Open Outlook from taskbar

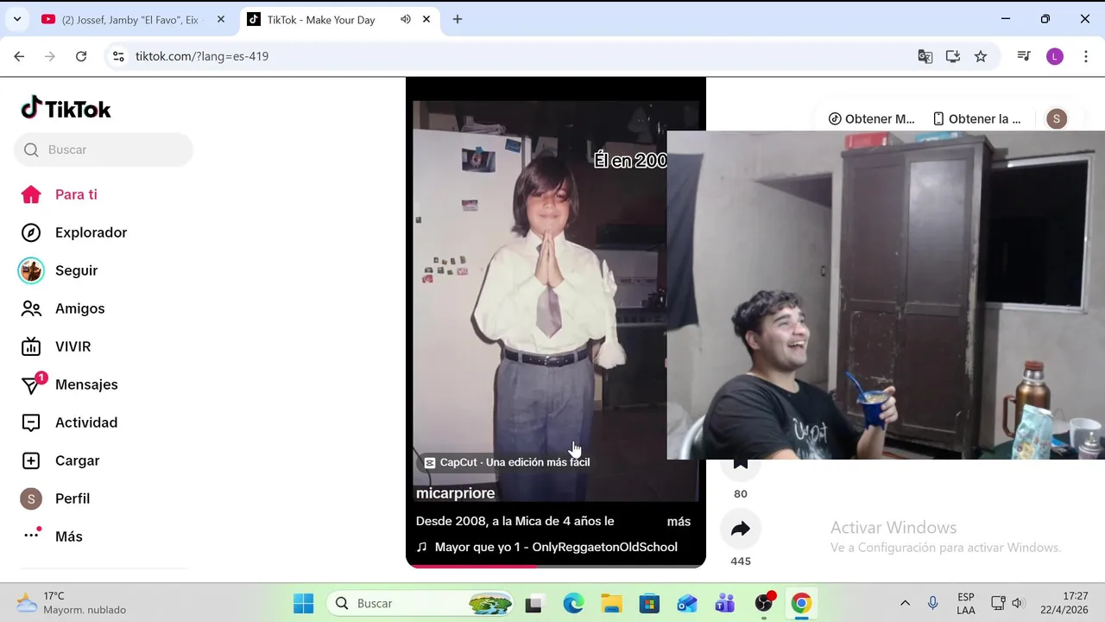687,603
